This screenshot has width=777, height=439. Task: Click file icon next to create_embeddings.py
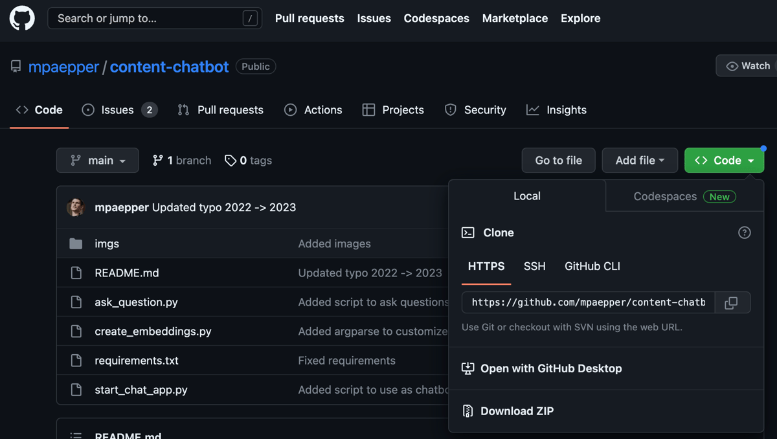coord(76,331)
